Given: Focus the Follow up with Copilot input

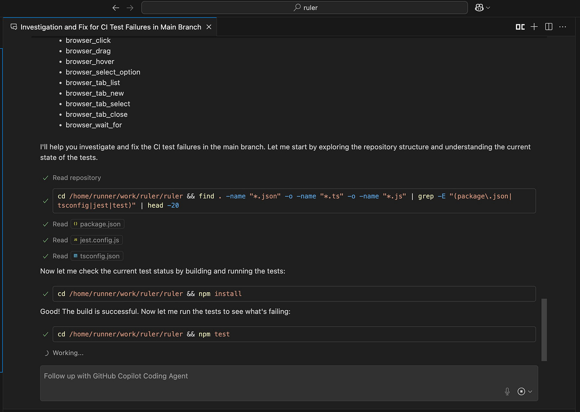Looking at the screenshot, I should (x=271, y=376).
